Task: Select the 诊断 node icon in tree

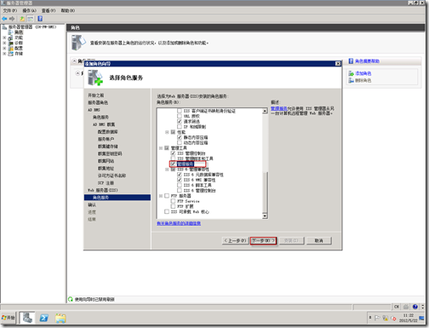Action: [10, 43]
